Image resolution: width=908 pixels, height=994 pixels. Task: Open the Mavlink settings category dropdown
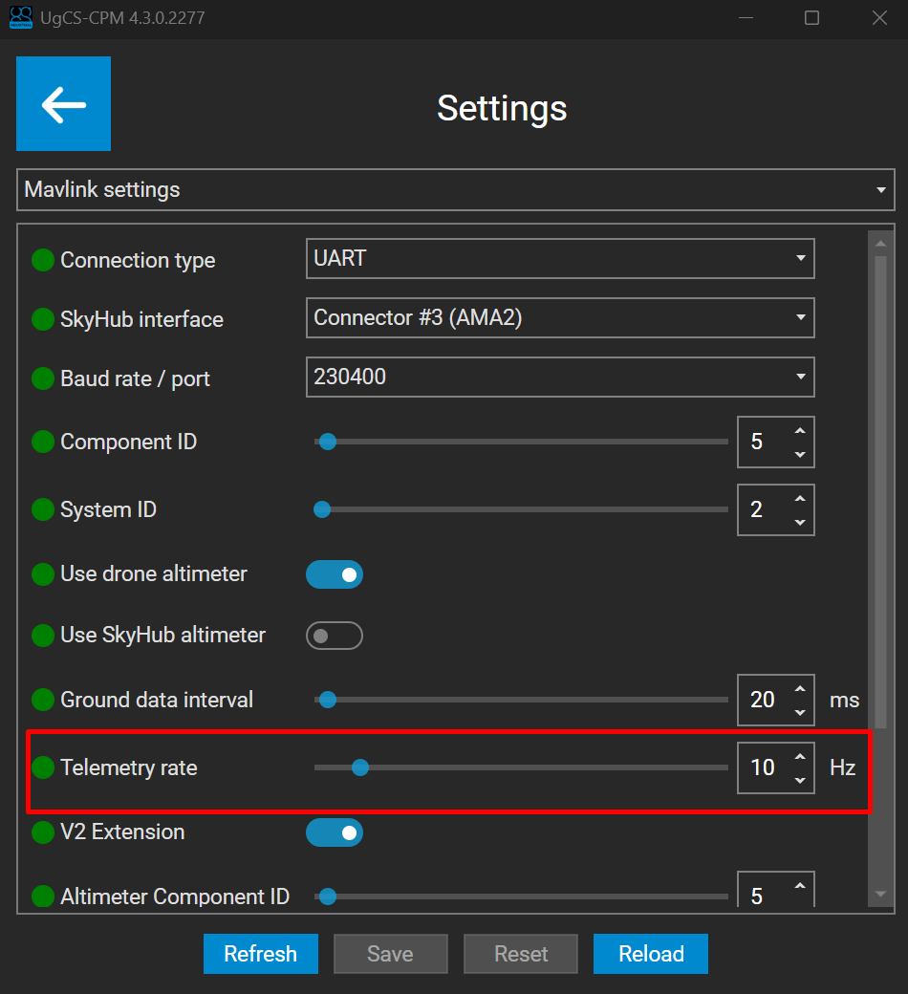pyautogui.click(x=455, y=190)
